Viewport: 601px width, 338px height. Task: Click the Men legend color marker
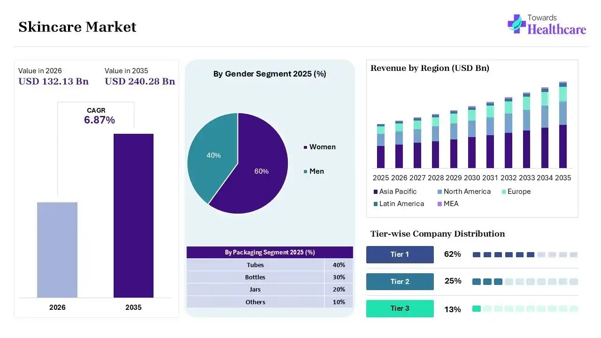click(x=305, y=172)
